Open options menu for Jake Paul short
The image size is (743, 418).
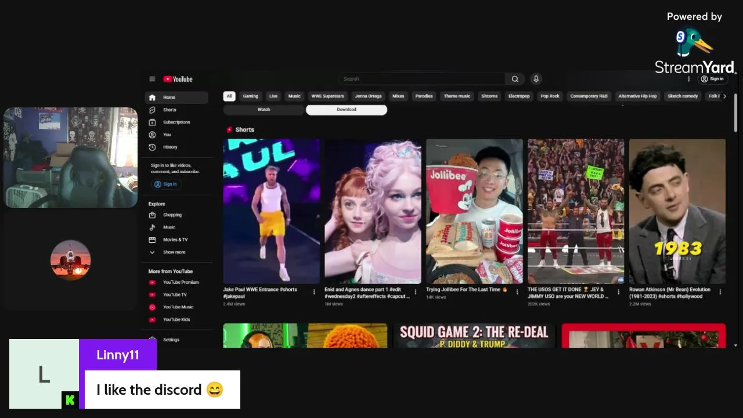point(314,292)
